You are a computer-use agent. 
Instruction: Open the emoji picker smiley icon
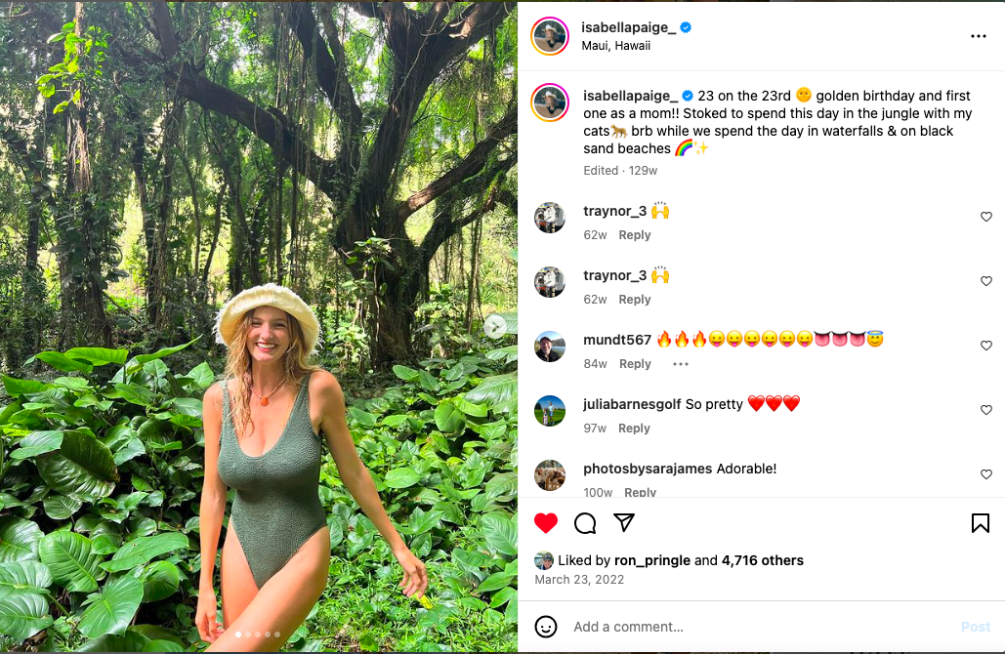coord(546,627)
